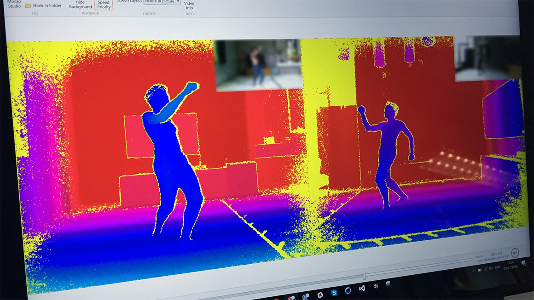534x300 pixels.
Task: Click the Mocap Studio button
Action: 14,4
